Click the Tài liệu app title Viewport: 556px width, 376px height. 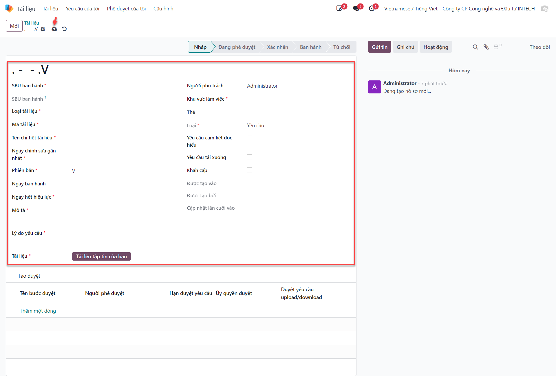[26, 9]
